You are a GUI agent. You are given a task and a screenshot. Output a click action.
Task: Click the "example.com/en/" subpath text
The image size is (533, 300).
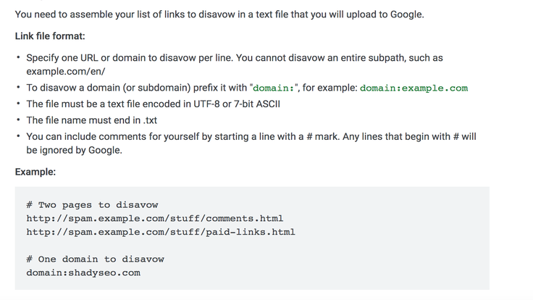click(66, 72)
